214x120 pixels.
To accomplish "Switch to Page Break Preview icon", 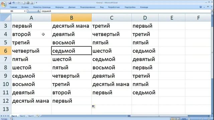I will coord(179,119).
